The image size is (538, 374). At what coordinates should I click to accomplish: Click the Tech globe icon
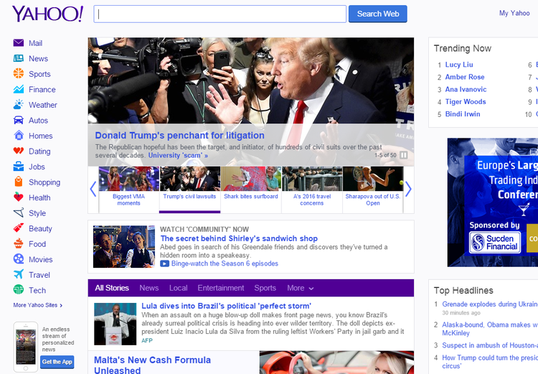click(19, 290)
